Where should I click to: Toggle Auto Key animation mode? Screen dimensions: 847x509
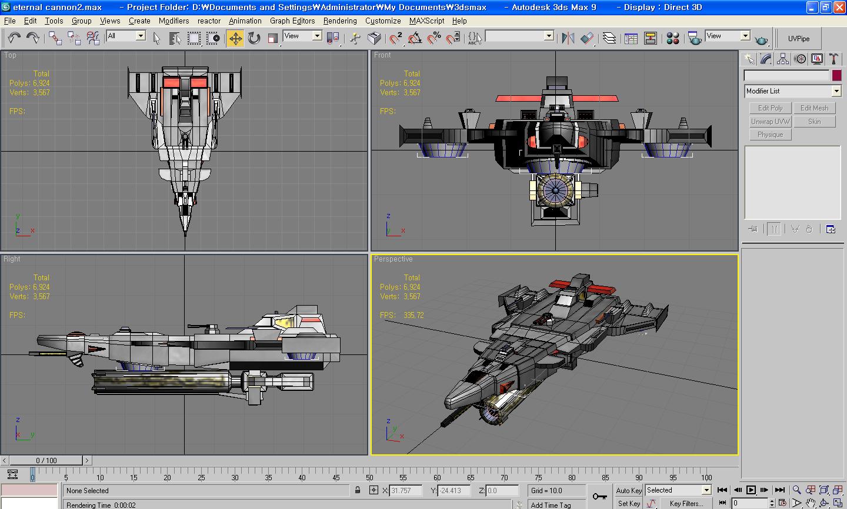pos(628,490)
